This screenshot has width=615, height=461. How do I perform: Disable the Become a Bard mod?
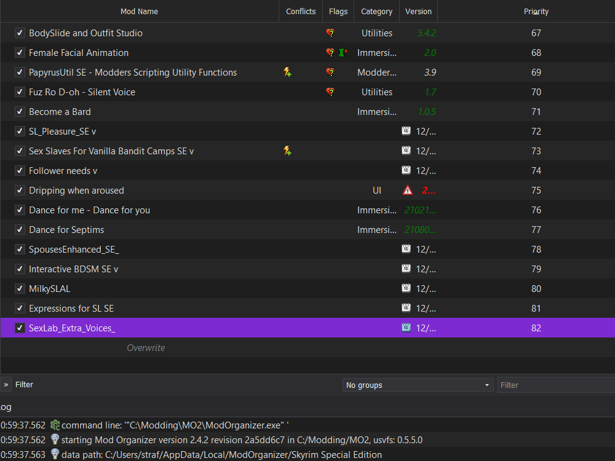pos(20,112)
